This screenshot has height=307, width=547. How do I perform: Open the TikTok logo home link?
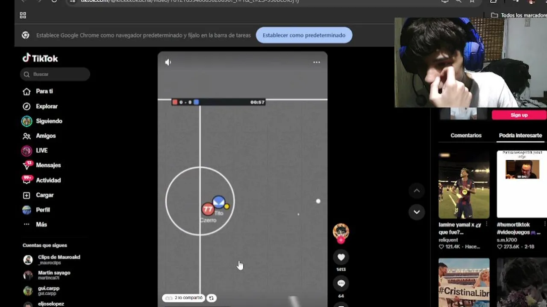40,58
